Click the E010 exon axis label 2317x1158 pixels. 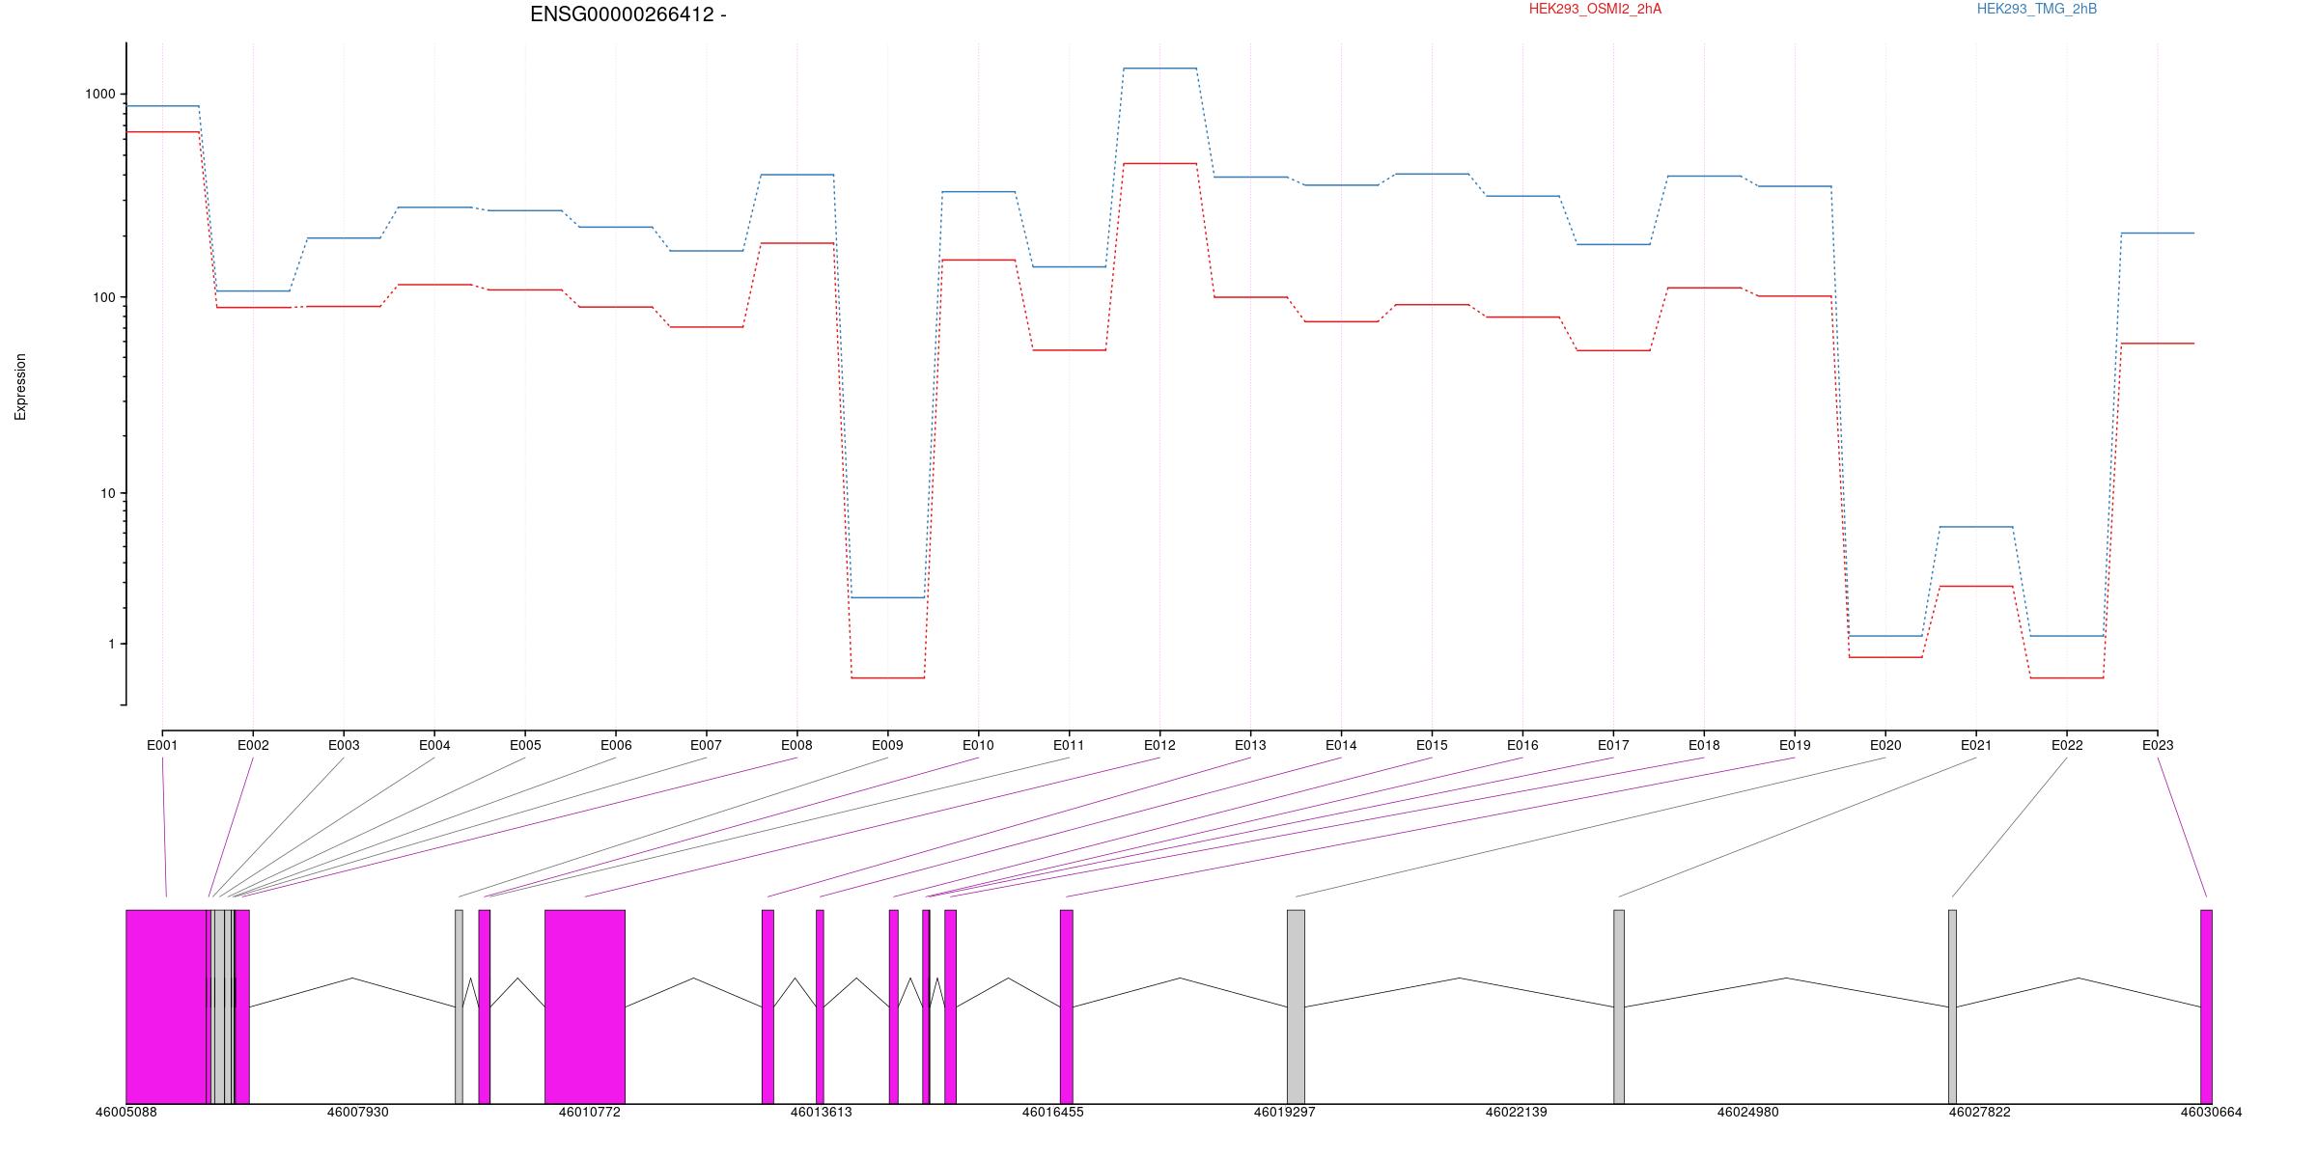[978, 745]
